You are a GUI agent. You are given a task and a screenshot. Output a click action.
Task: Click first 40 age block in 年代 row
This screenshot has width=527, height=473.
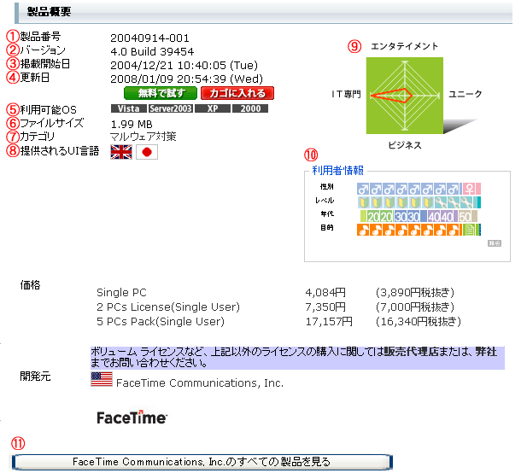pyautogui.click(x=434, y=216)
